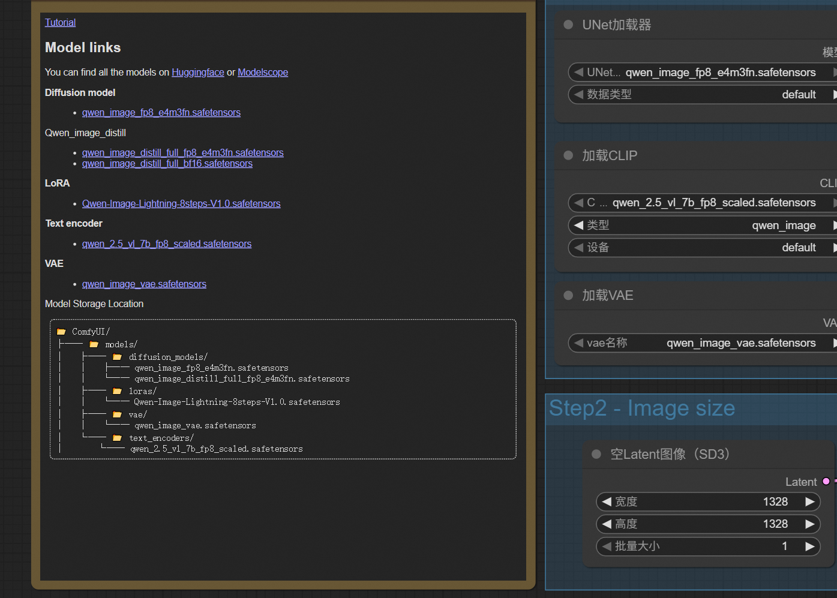The height and width of the screenshot is (598, 837).
Task: Click the 加载VAE node title
Action: (607, 295)
